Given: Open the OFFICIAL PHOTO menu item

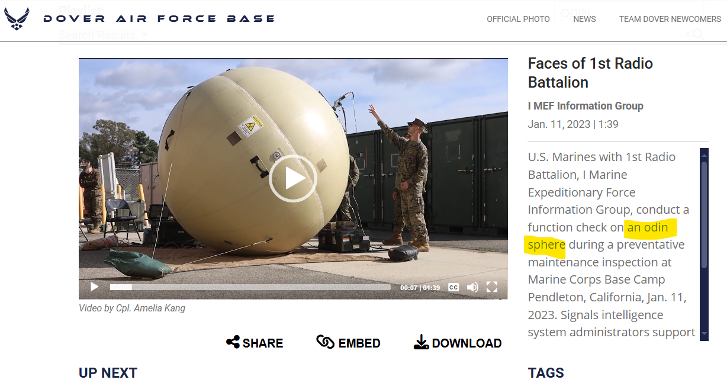Looking at the screenshot, I should (518, 19).
